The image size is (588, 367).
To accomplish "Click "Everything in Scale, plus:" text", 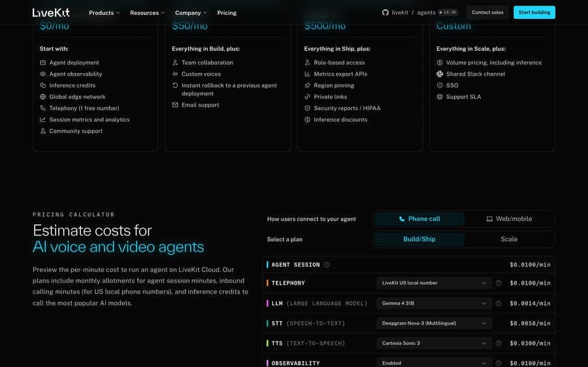I will click(x=471, y=49).
